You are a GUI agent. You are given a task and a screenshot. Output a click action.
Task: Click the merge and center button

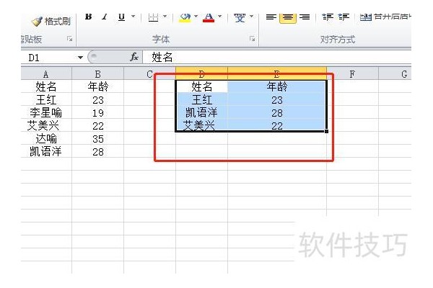(x=385, y=17)
